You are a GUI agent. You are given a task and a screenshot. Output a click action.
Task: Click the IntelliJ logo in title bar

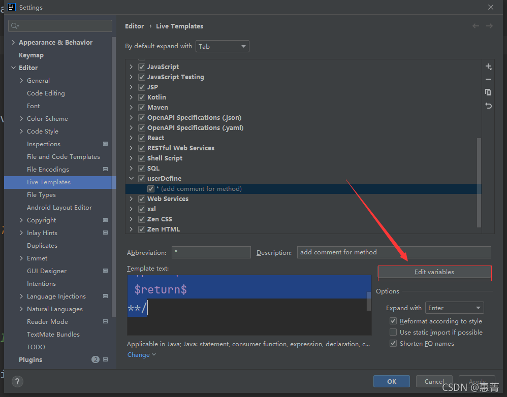click(x=12, y=7)
